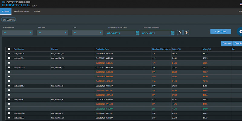Sort by Production Date column header
Screen dimensions: 242x121
pos(102,49)
